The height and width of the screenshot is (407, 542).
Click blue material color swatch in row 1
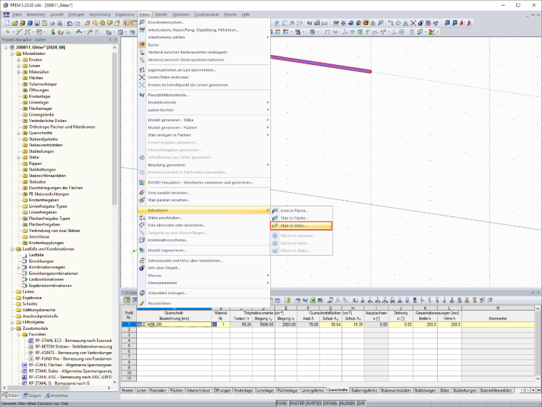(215, 325)
